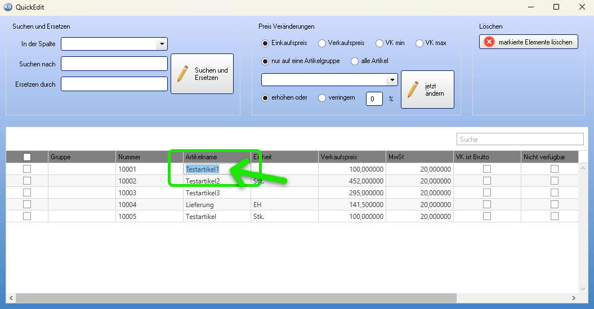This screenshot has width=594, height=309.
Task: Select the Lieferung article name cell
Action: 217,205
